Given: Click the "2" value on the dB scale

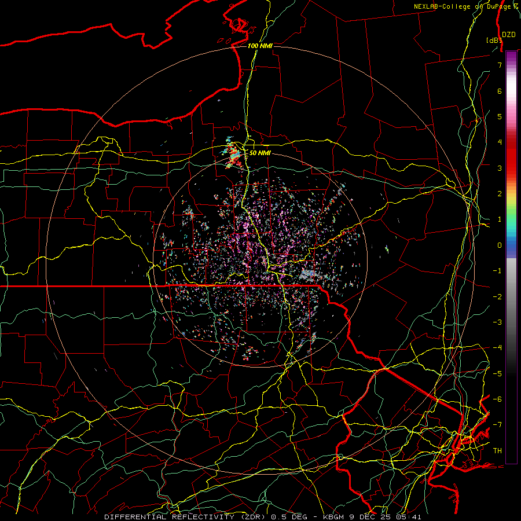Looking at the screenshot, I should click(x=500, y=194).
